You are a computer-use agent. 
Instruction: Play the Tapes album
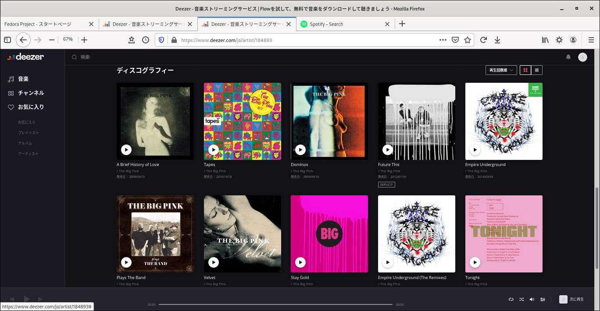(x=214, y=150)
